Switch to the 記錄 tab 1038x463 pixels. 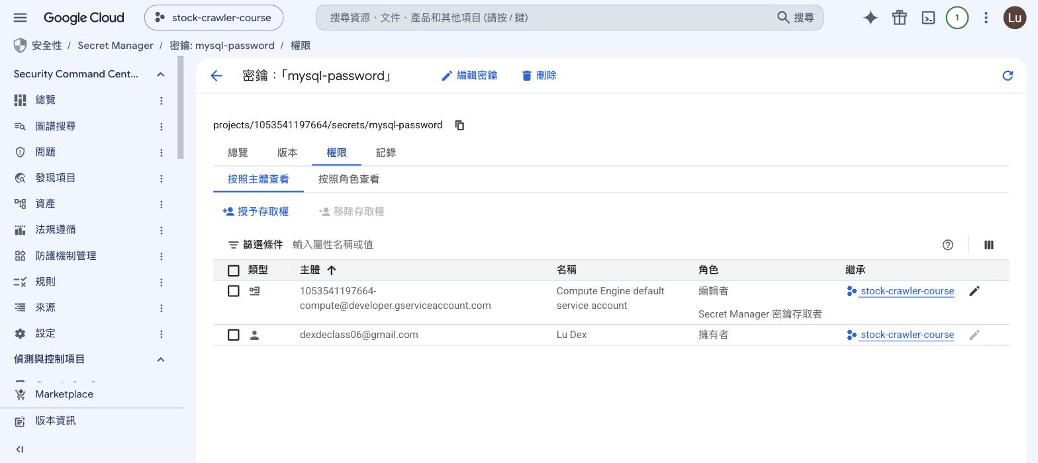click(386, 153)
